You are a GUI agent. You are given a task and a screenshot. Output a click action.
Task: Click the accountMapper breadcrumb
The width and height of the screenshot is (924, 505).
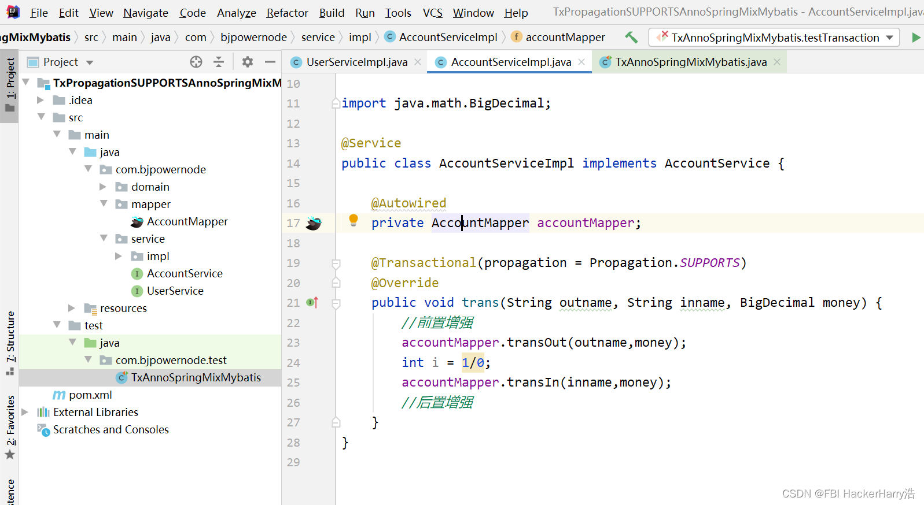(565, 38)
